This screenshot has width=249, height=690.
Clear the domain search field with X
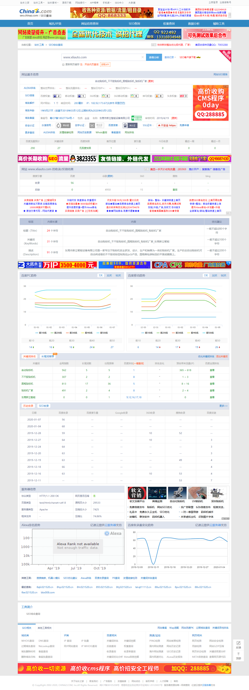[x=143, y=57]
